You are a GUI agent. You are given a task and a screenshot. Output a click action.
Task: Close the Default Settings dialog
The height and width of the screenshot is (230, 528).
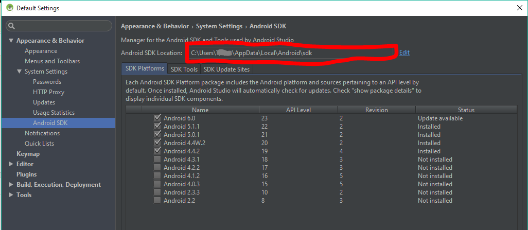[x=520, y=8]
